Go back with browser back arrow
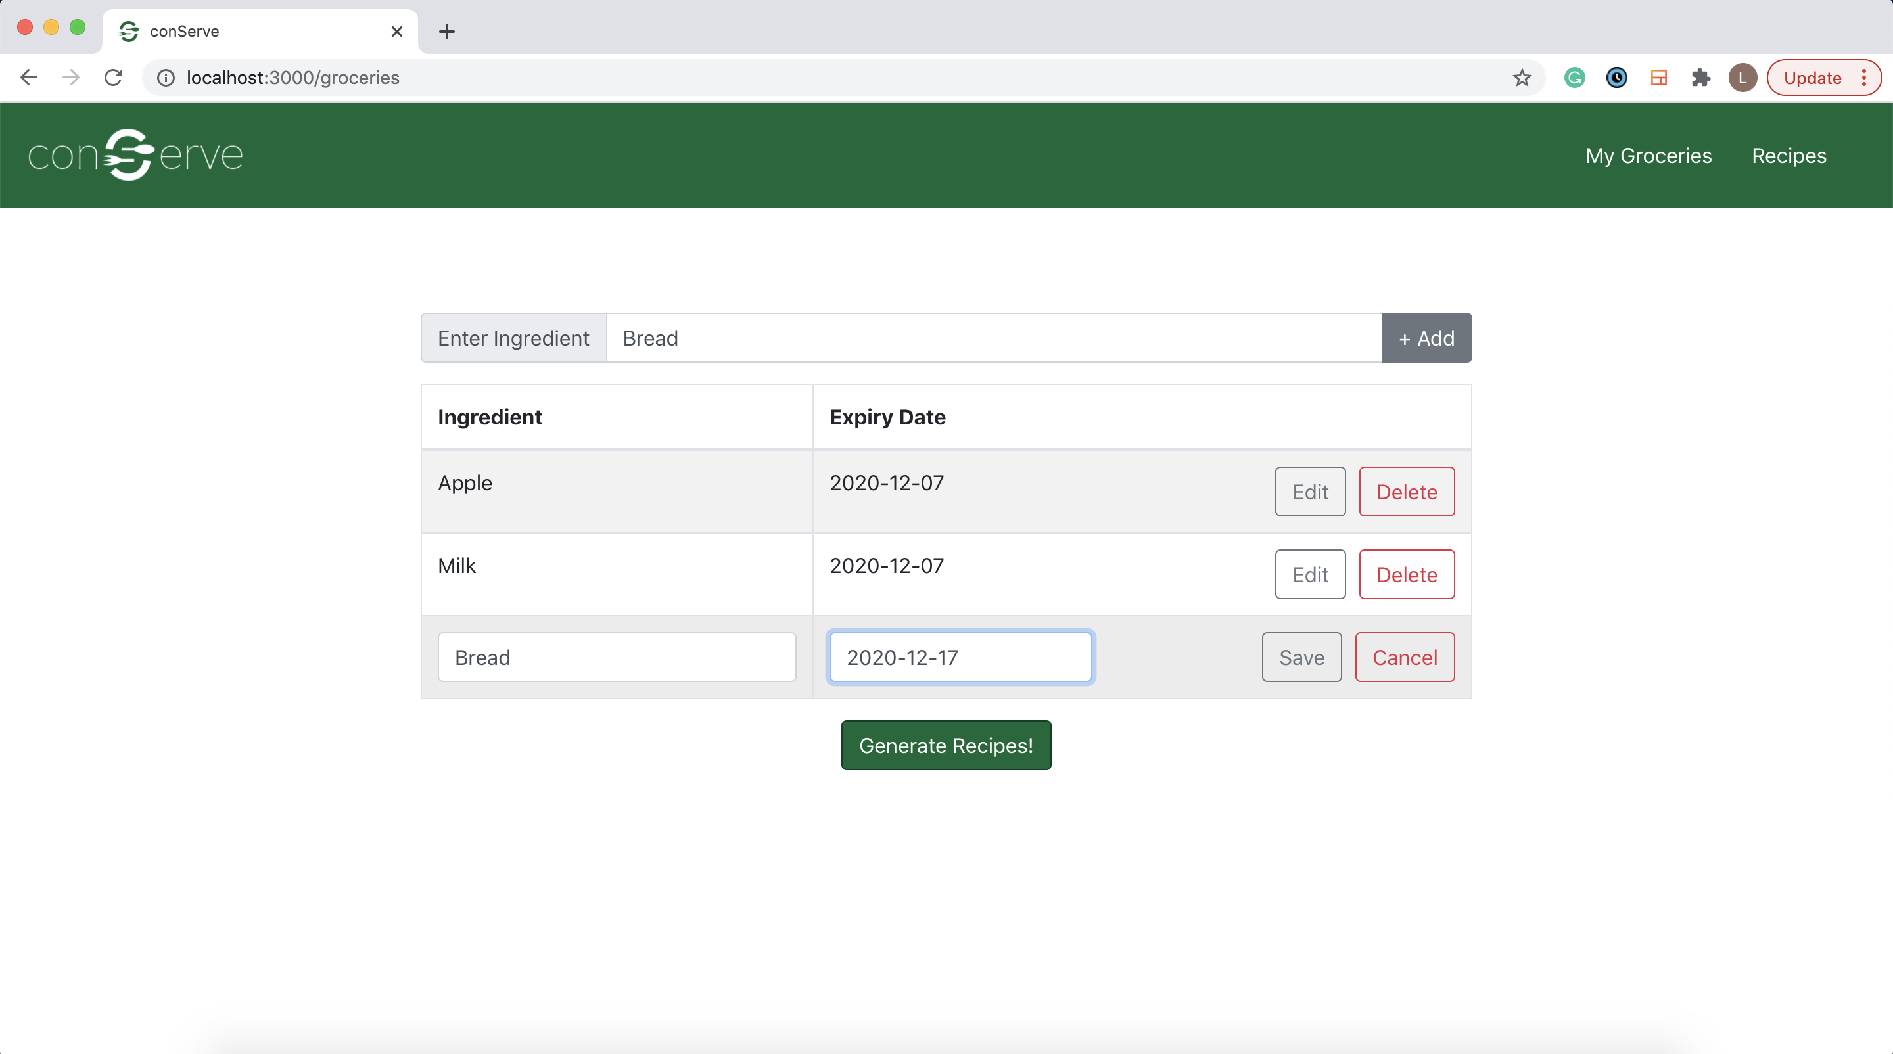This screenshot has width=1893, height=1054. [29, 78]
